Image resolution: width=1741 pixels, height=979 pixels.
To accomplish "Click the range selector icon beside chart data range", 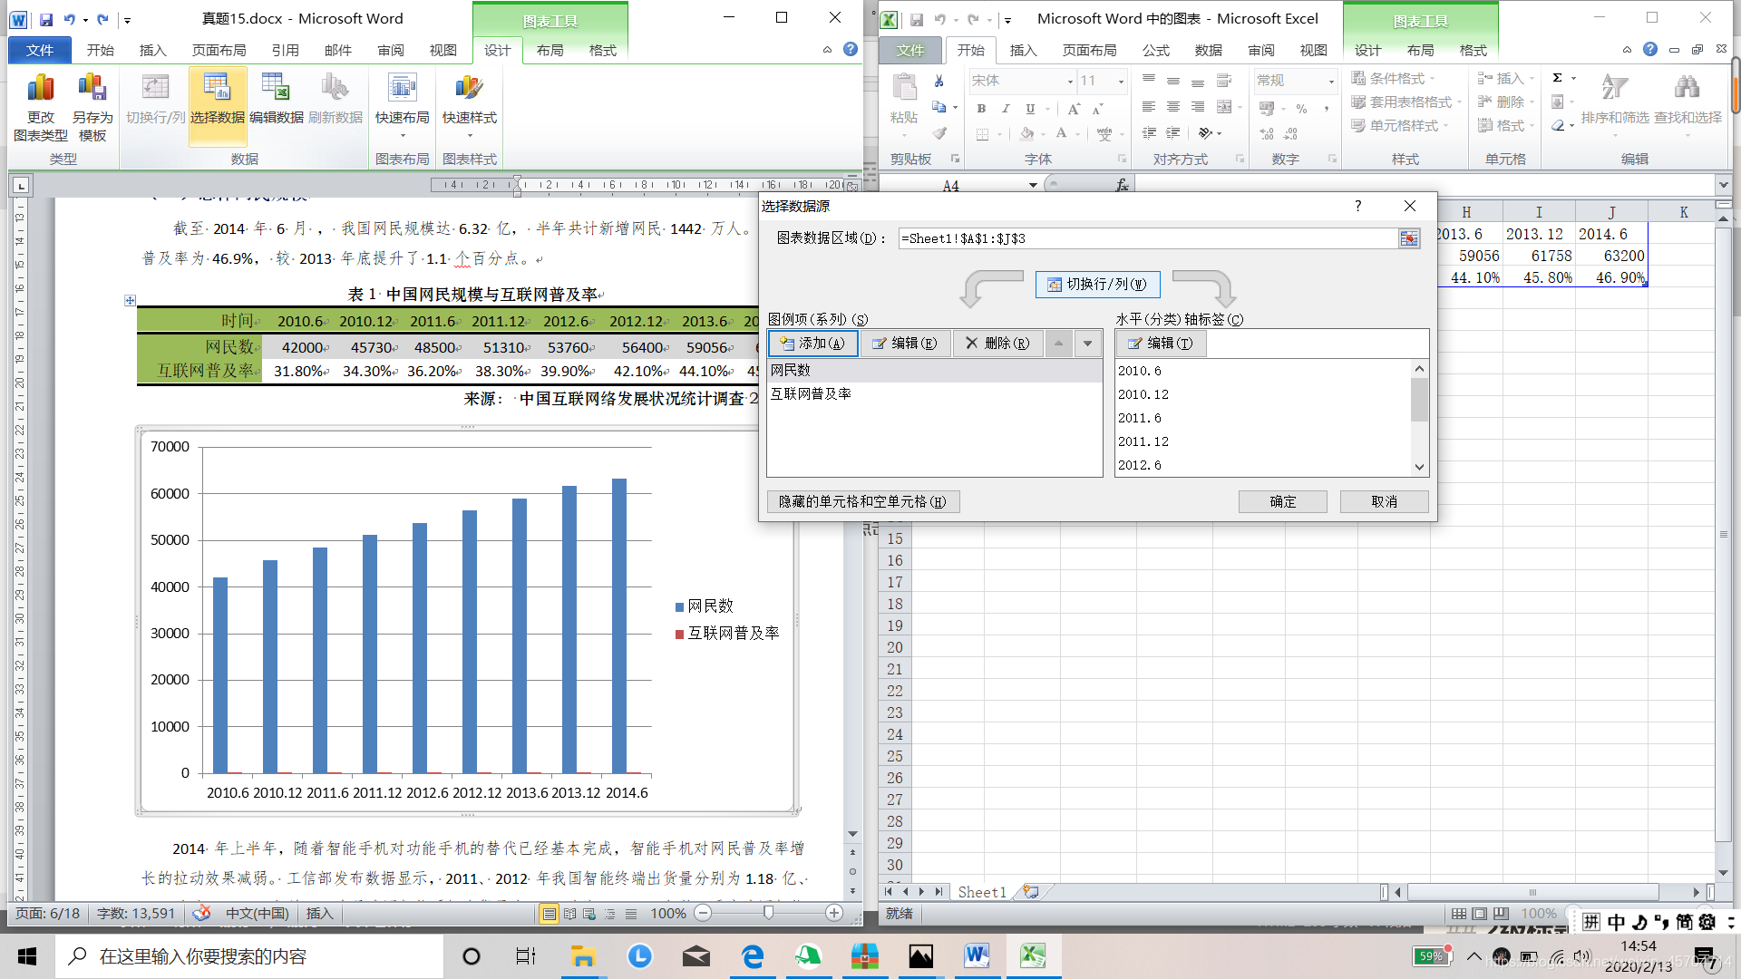I will [1408, 238].
